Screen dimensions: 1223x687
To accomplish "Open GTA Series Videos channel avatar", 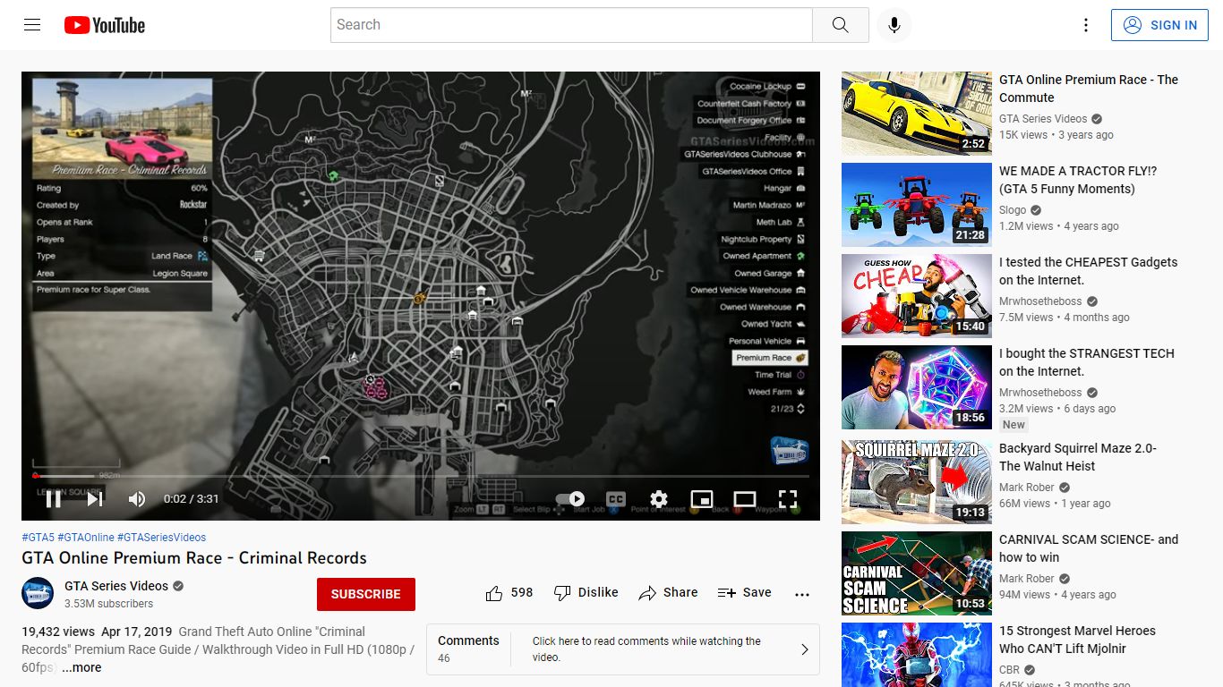I will coord(38,594).
